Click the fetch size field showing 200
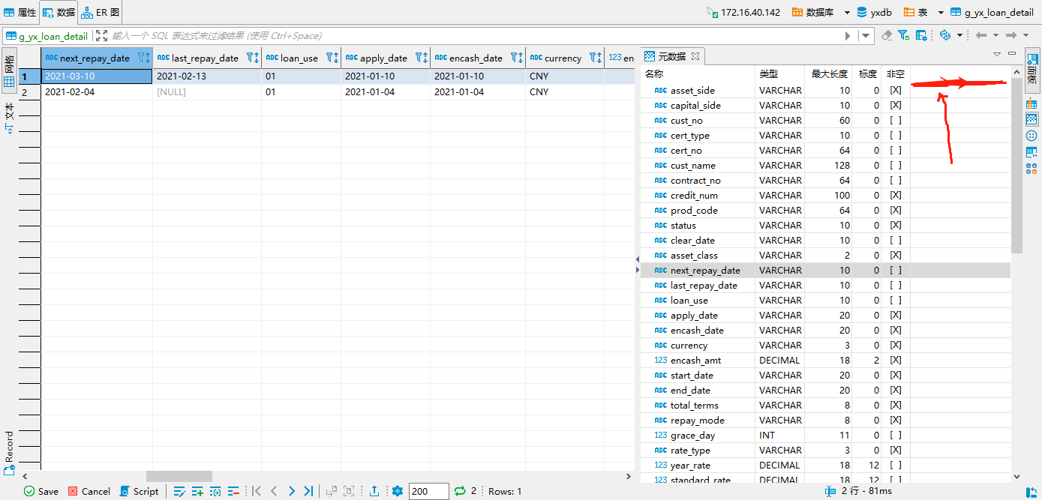Screen dimensions: 1042x500 point(428,491)
